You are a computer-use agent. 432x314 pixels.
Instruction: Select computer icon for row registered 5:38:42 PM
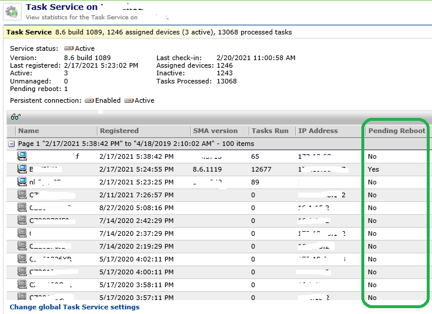[22, 156]
